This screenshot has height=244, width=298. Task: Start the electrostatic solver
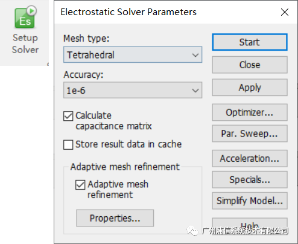[250, 42]
